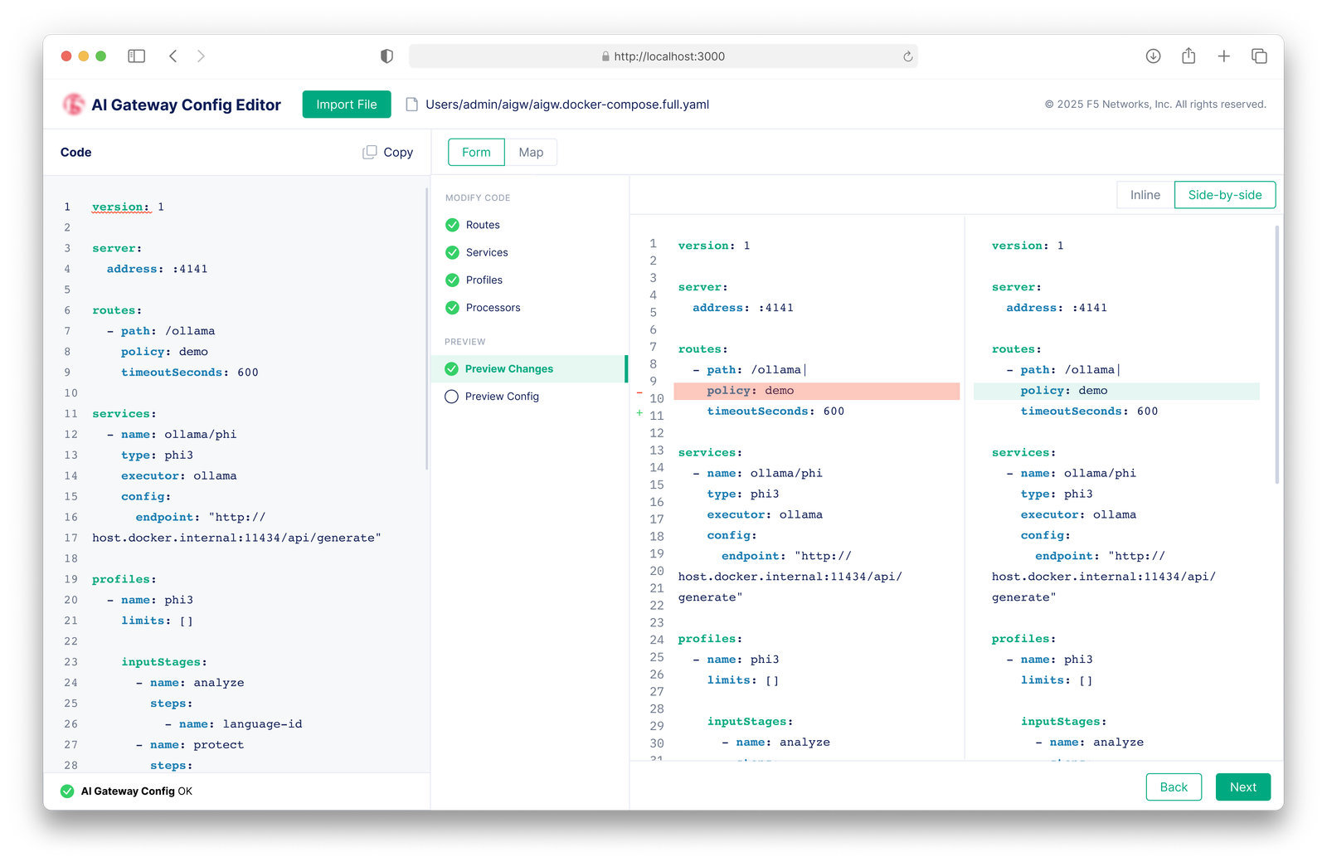The image size is (1327, 862).
Task: Click the localhost address bar
Action: (663, 56)
